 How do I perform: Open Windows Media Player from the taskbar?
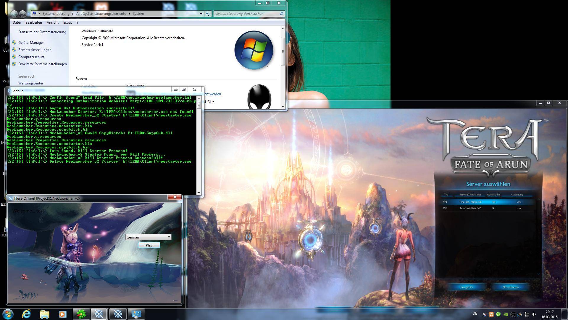click(62, 314)
